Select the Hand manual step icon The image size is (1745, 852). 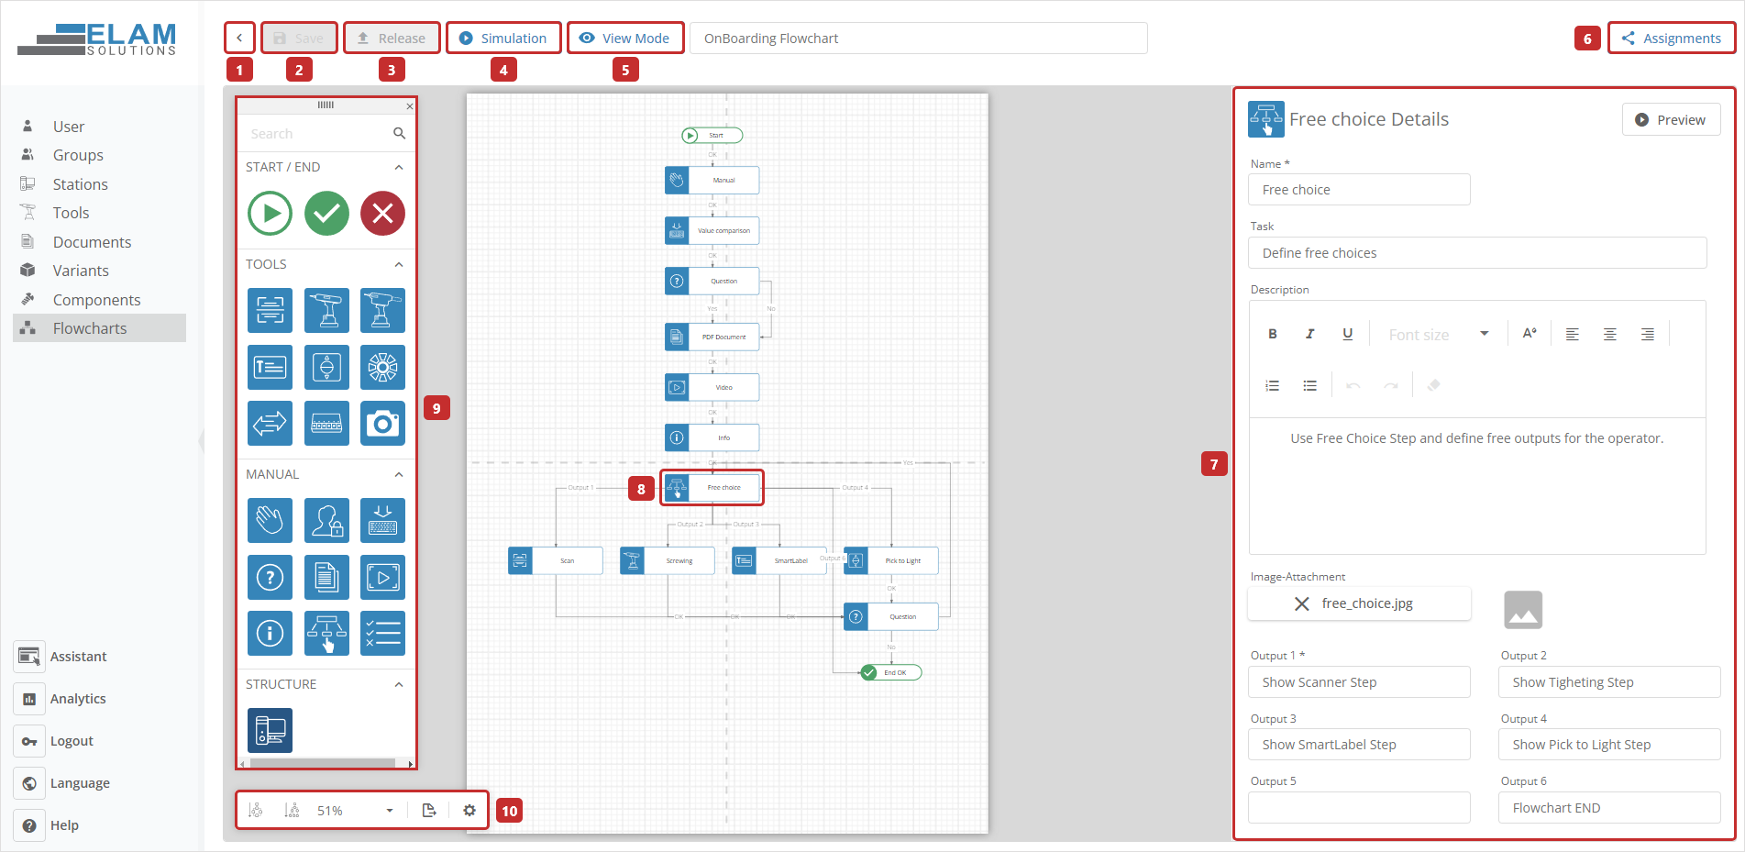270,520
